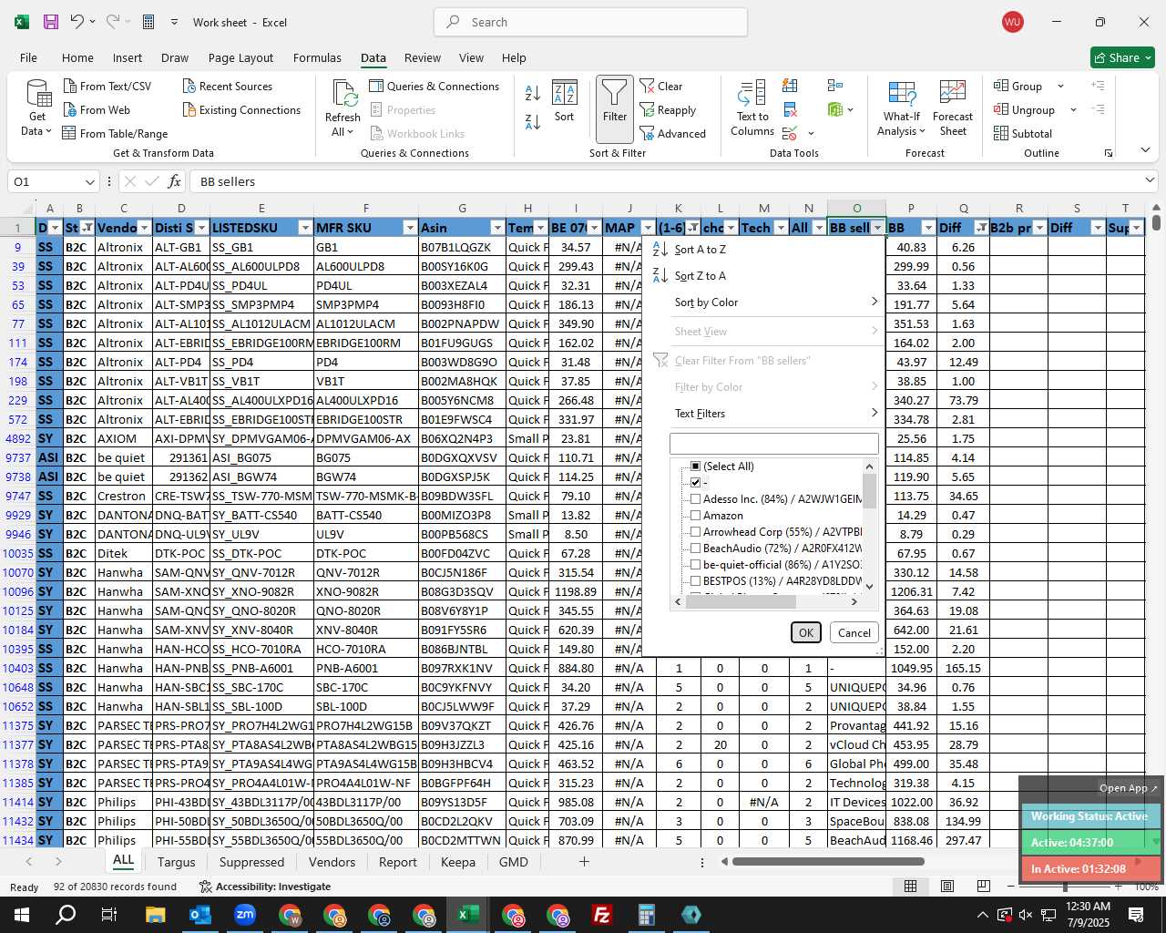This screenshot has height=933, width=1166.
Task: Open FileZilla from the taskbar
Action: click(601, 915)
